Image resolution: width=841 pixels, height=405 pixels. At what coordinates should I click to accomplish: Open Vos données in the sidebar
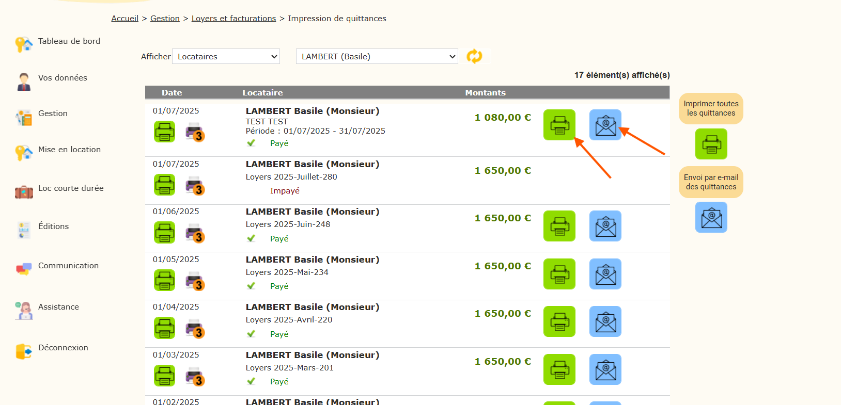63,78
